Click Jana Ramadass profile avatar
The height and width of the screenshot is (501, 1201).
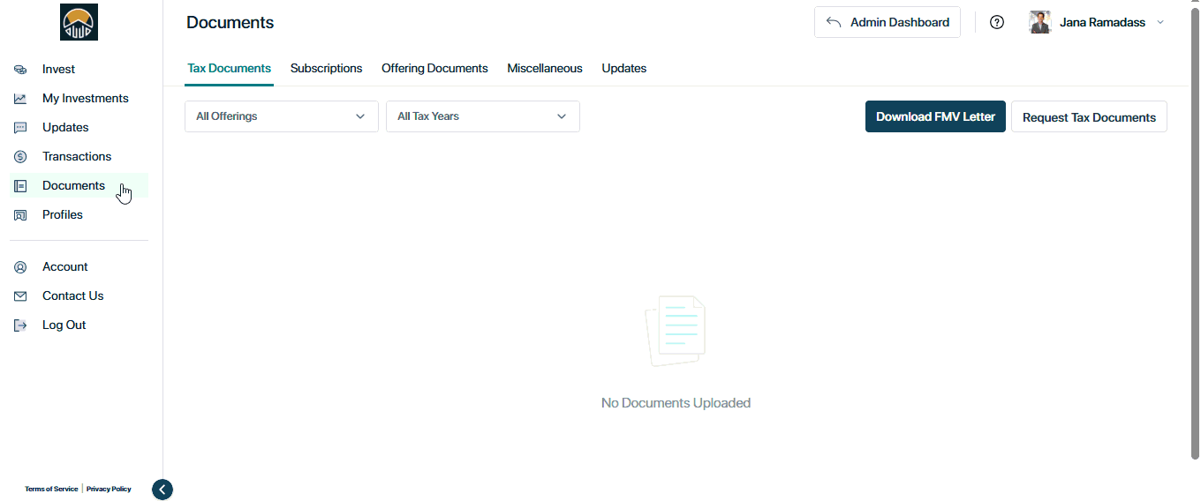click(x=1040, y=23)
